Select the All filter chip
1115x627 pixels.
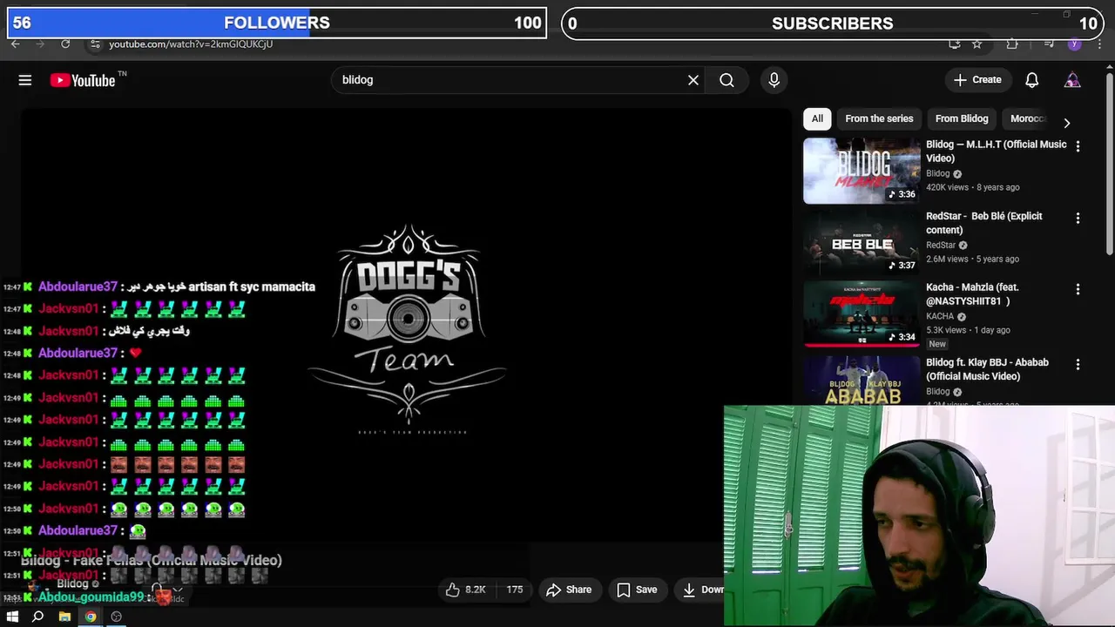pos(817,118)
